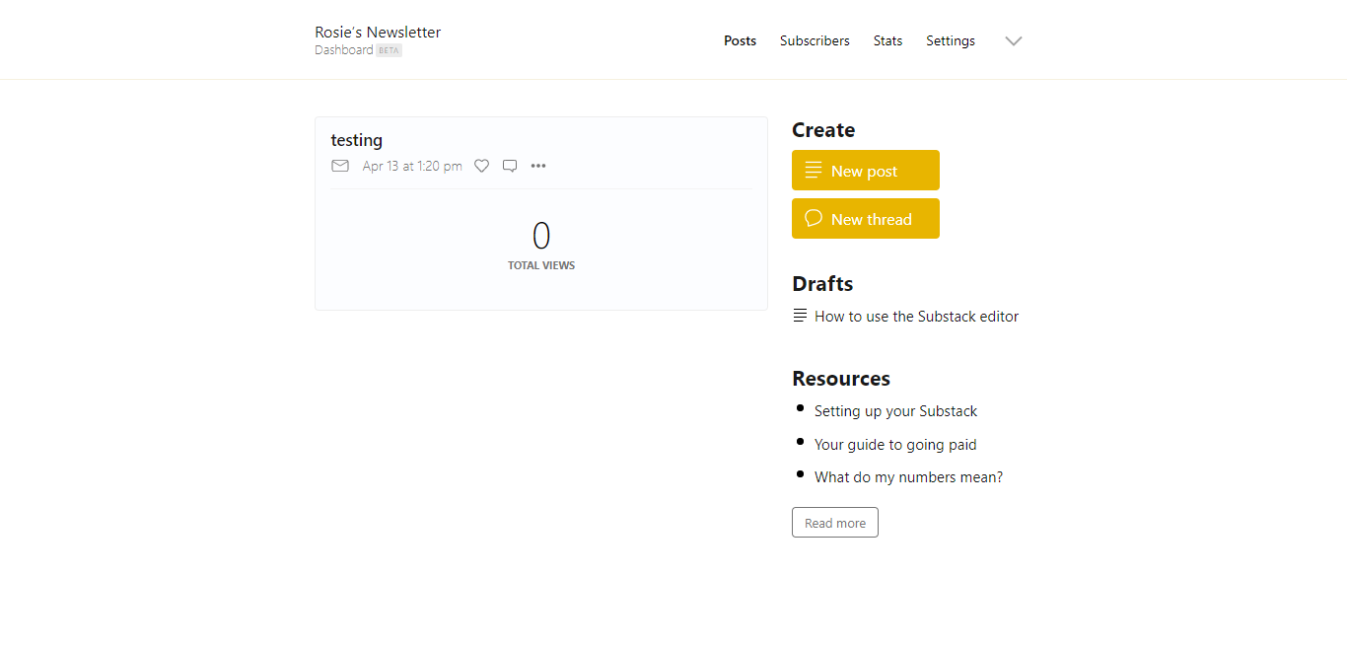Image resolution: width=1347 pixels, height=648 pixels.
Task: Open the Subscribers tab
Action: click(x=815, y=40)
